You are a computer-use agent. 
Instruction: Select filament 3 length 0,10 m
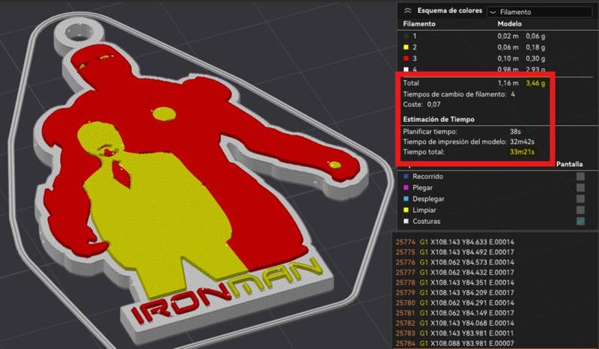508,58
